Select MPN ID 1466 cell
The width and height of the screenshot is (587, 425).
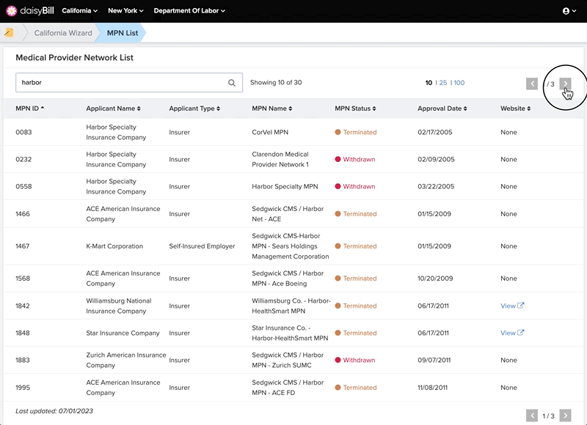[23, 214]
